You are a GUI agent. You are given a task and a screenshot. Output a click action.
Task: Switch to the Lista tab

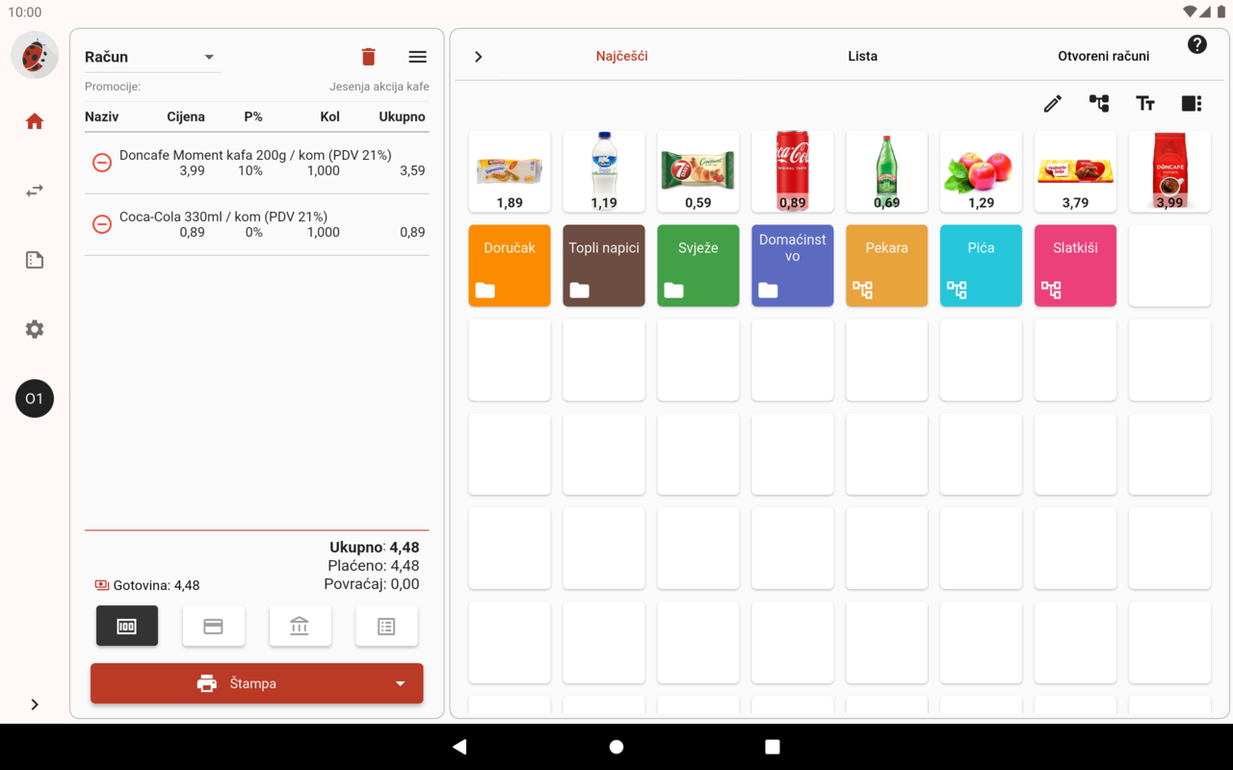point(862,56)
